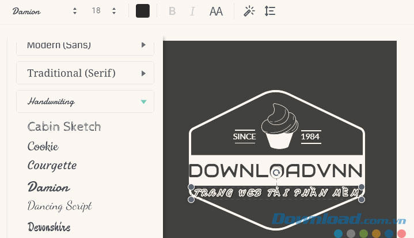Open the font size 18 selector
The width and height of the screenshot is (414, 238).
104,11
